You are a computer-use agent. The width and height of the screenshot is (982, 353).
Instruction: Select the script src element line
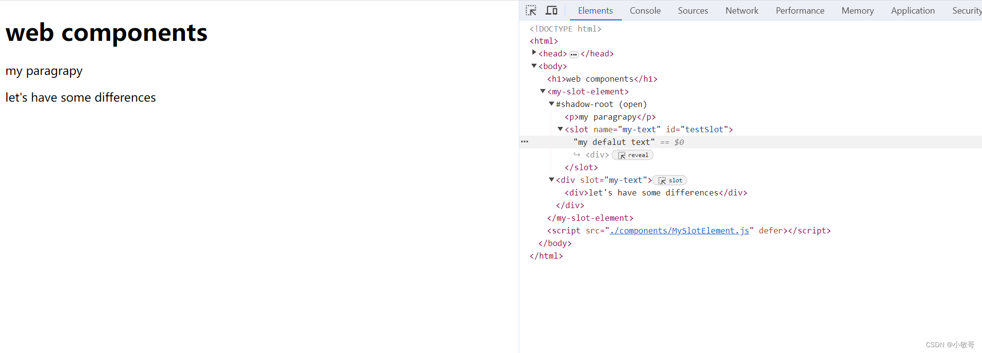(689, 230)
